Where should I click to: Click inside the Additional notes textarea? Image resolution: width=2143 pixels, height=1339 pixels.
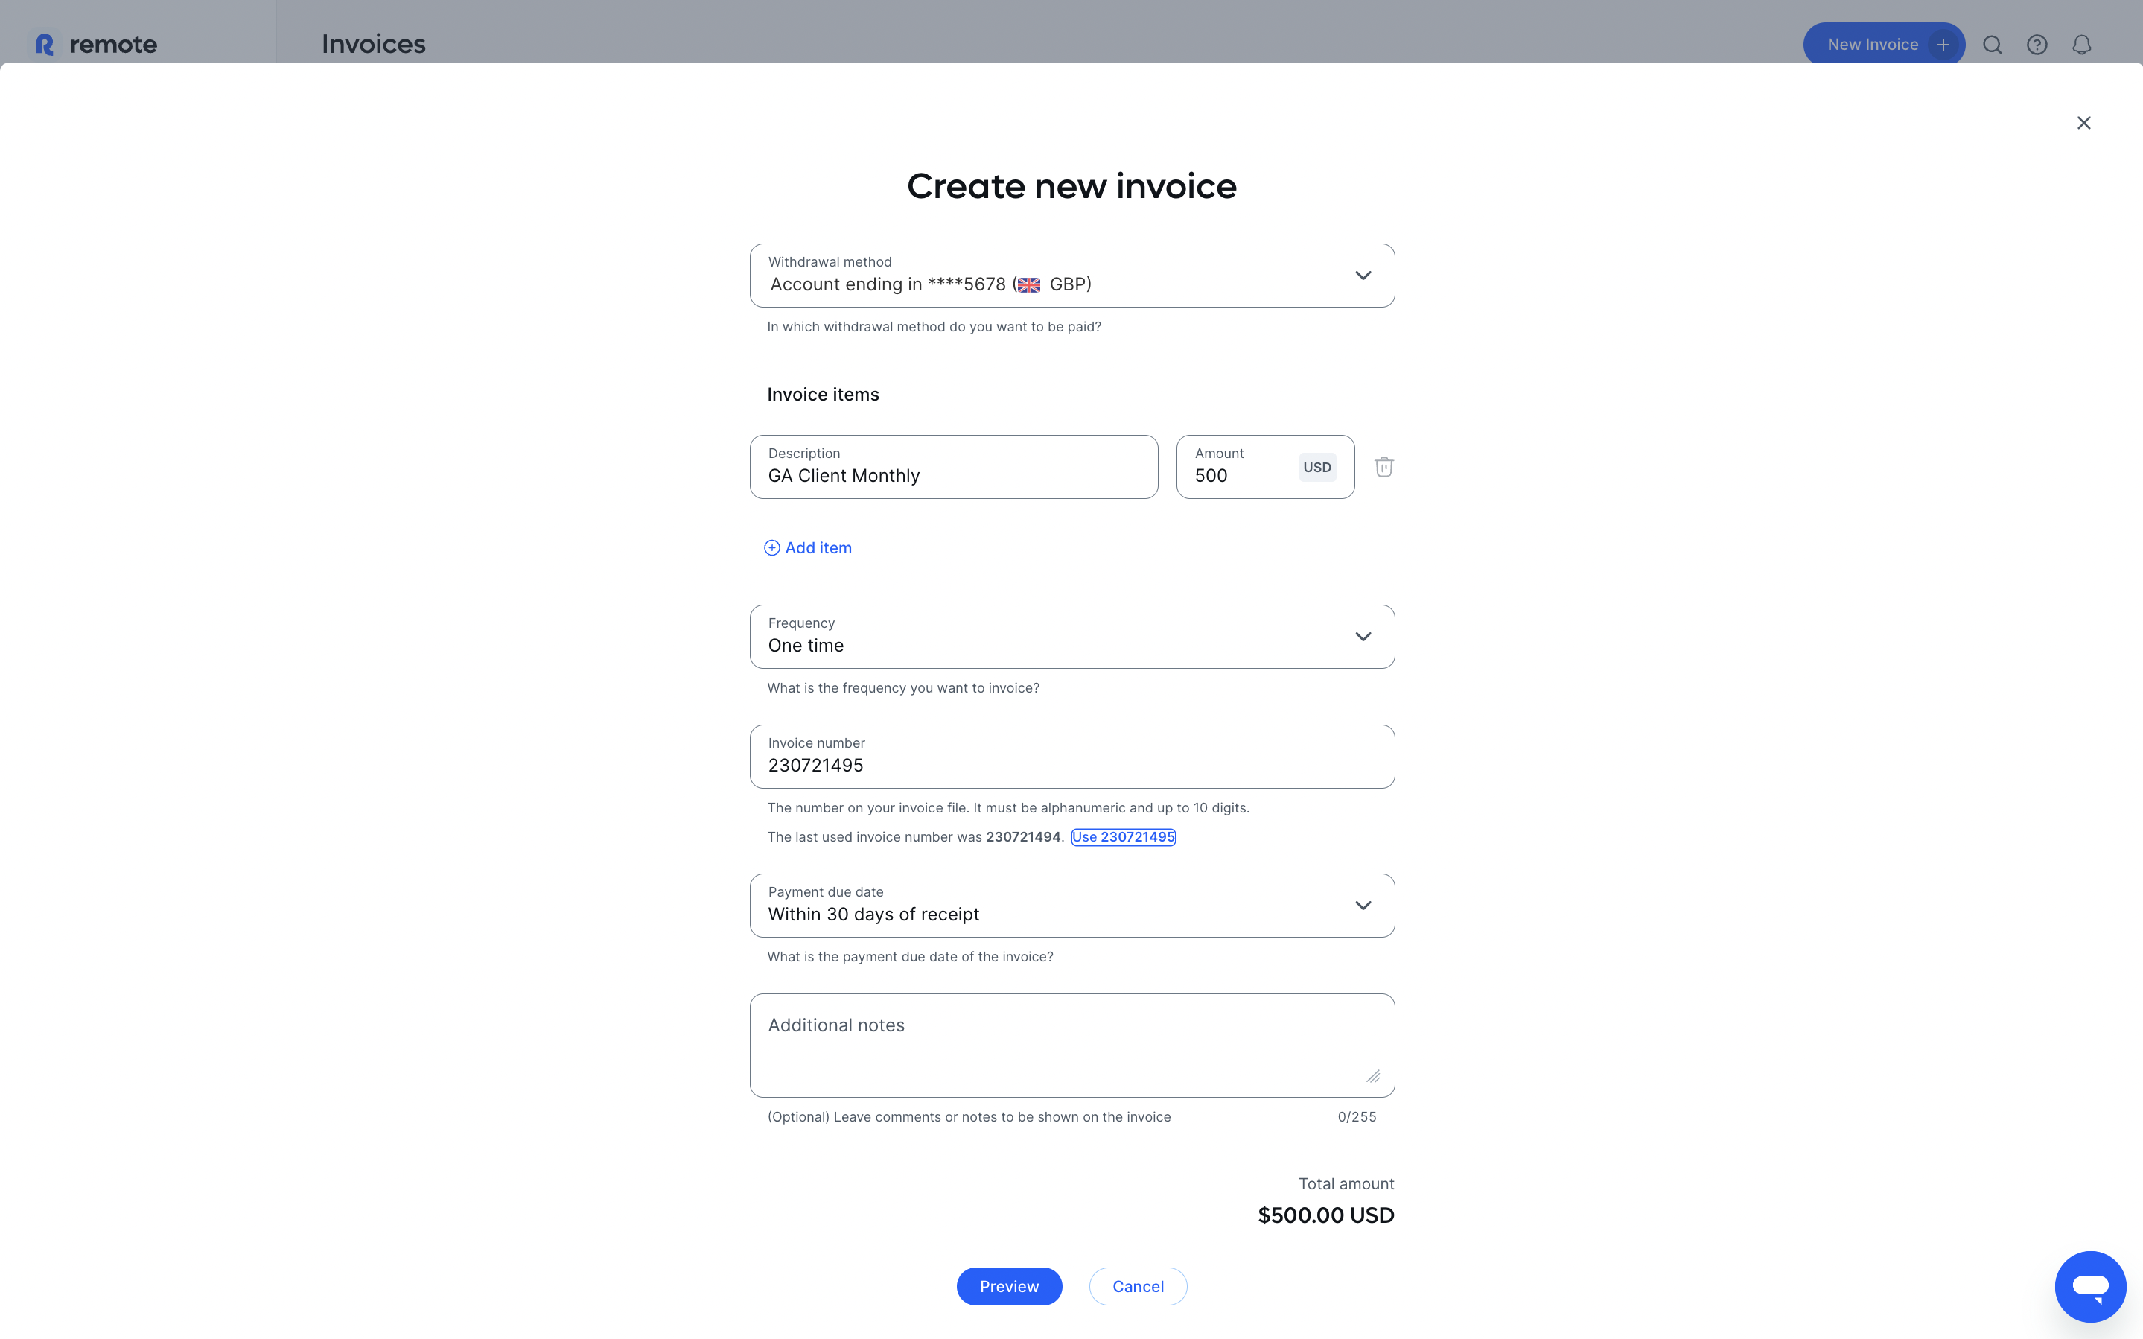coord(1071,1045)
